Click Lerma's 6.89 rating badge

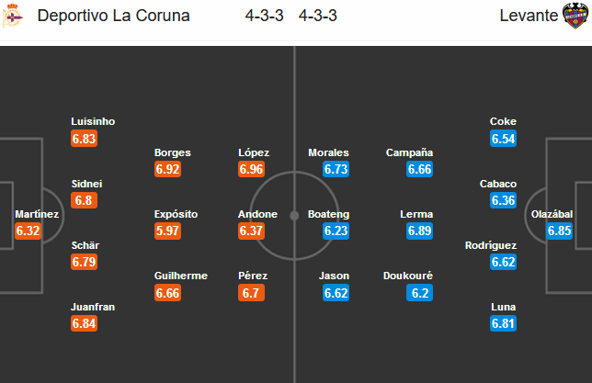coord(419,231)
